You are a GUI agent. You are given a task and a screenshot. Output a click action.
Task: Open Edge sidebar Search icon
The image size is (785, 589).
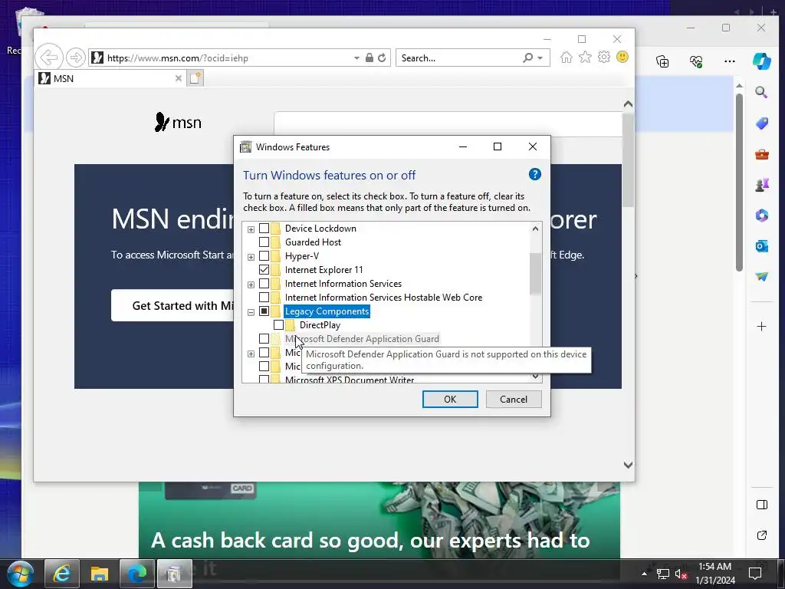761,92
